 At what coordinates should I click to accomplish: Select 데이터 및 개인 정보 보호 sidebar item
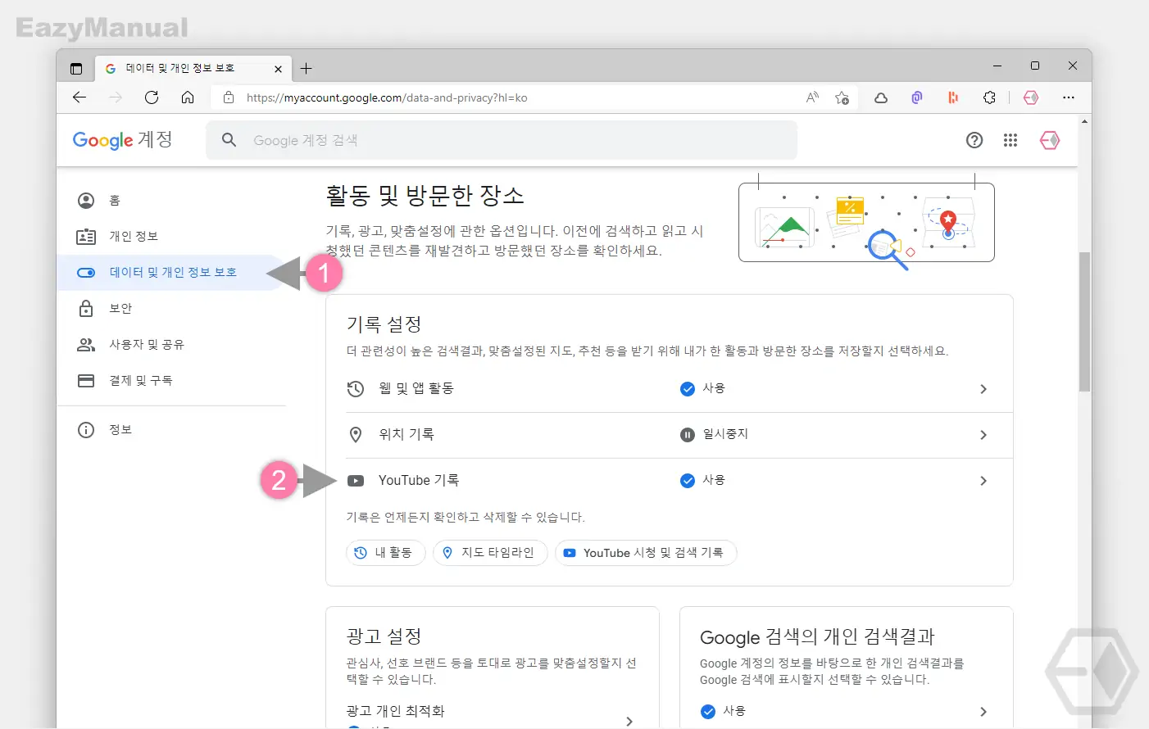[x=171, y=273]
